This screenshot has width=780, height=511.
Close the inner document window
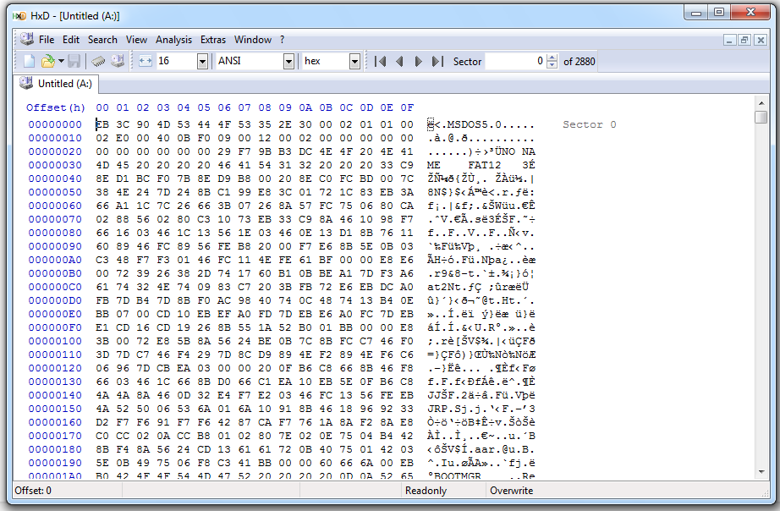tap(761, 40)
